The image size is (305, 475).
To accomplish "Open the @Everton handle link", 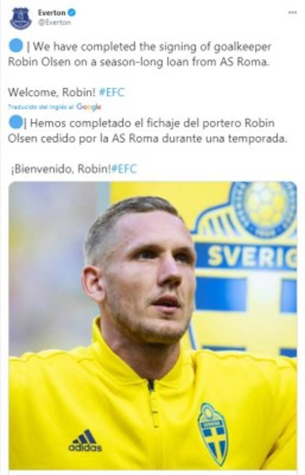I will (54, 23).
